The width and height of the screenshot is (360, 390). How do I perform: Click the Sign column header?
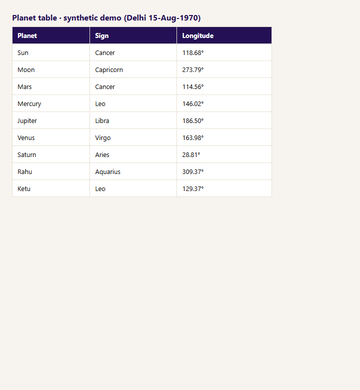click(133, 35)
